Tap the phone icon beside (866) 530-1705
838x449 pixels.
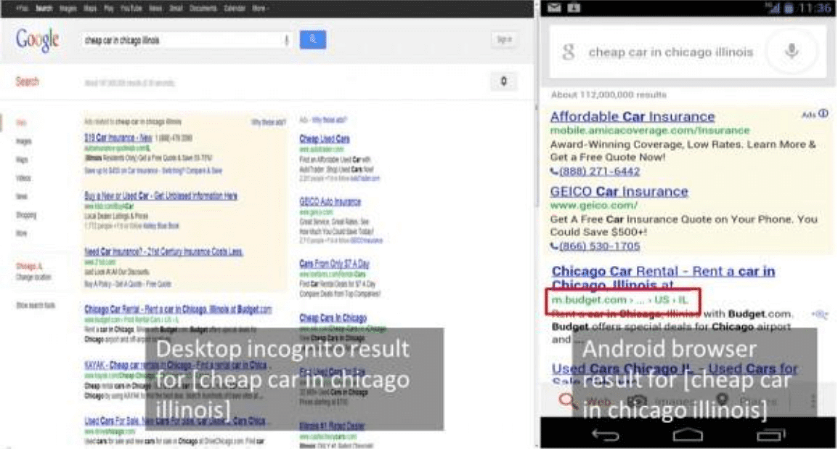[x=554, y=246]
